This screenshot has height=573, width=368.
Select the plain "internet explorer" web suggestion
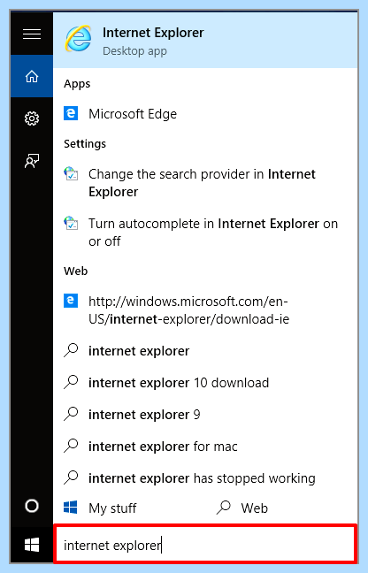pos(205,351)
